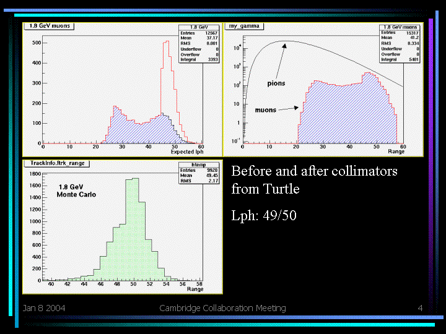The image size is (446, 334).
Task: Click the slide number '4' in the footer
Action: (x=420, y=308)
